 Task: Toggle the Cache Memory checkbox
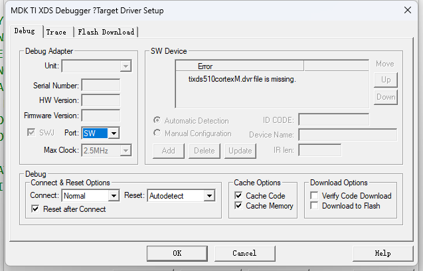238,206
